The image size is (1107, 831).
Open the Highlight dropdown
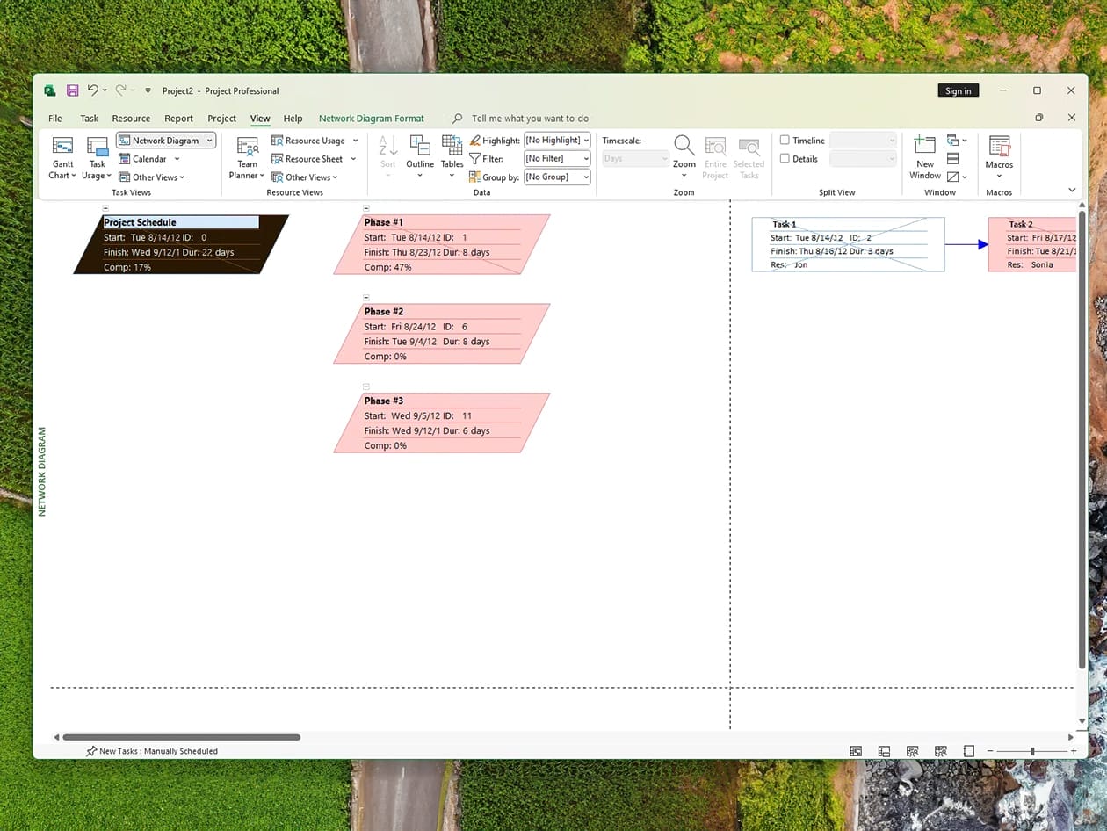pos(557,140)
